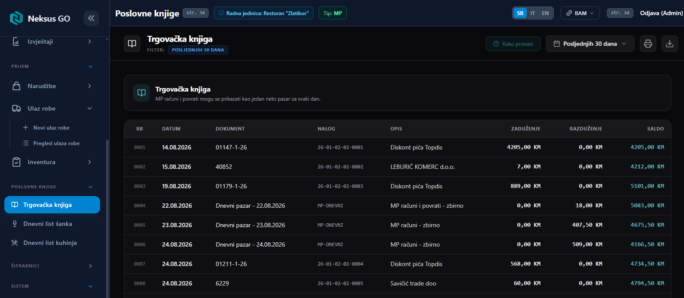Viewport: 684px width, 298px height.
Task: Collapse the SISTEM section
Action: (x=90, y=286)
